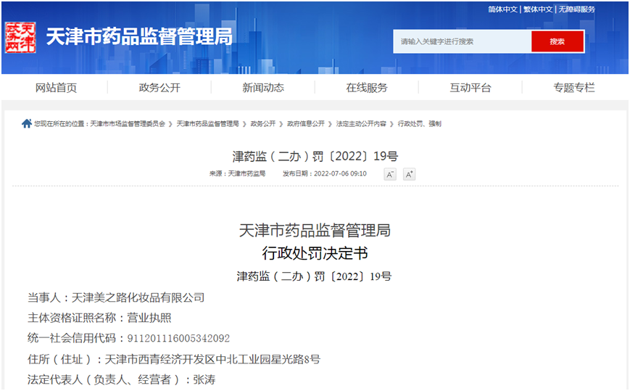This screenshot has width=630, height=391.
Task: Increase font size with A+ button
Action: [x=409, y=174]
